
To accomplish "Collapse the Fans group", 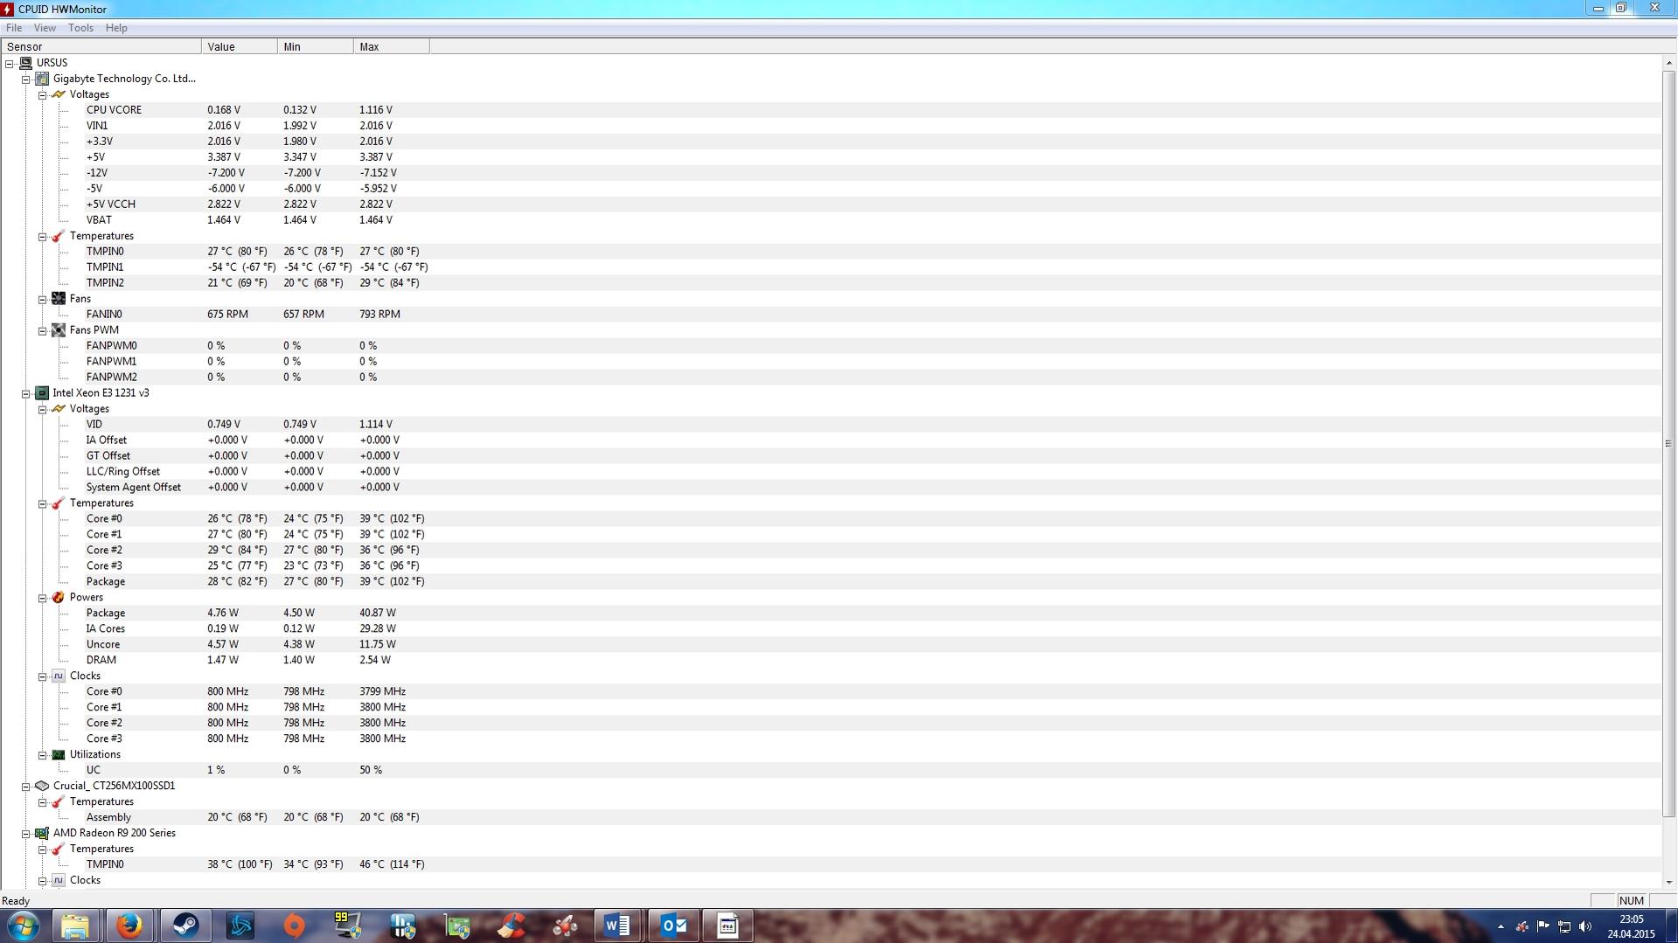I will 43,300.
